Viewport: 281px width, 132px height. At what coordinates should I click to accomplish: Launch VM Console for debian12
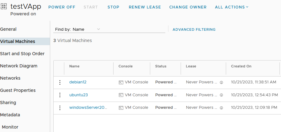(134, 82)
